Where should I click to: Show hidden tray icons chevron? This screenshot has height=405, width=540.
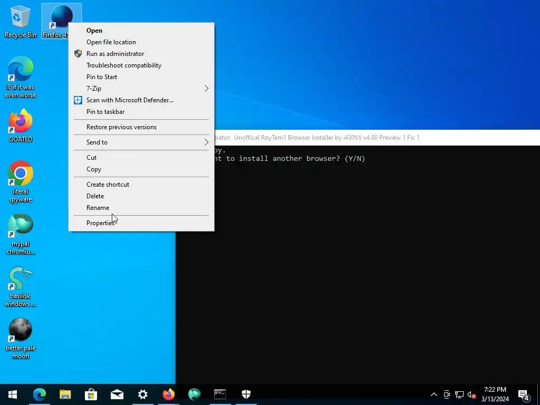(x=434, y=394)
